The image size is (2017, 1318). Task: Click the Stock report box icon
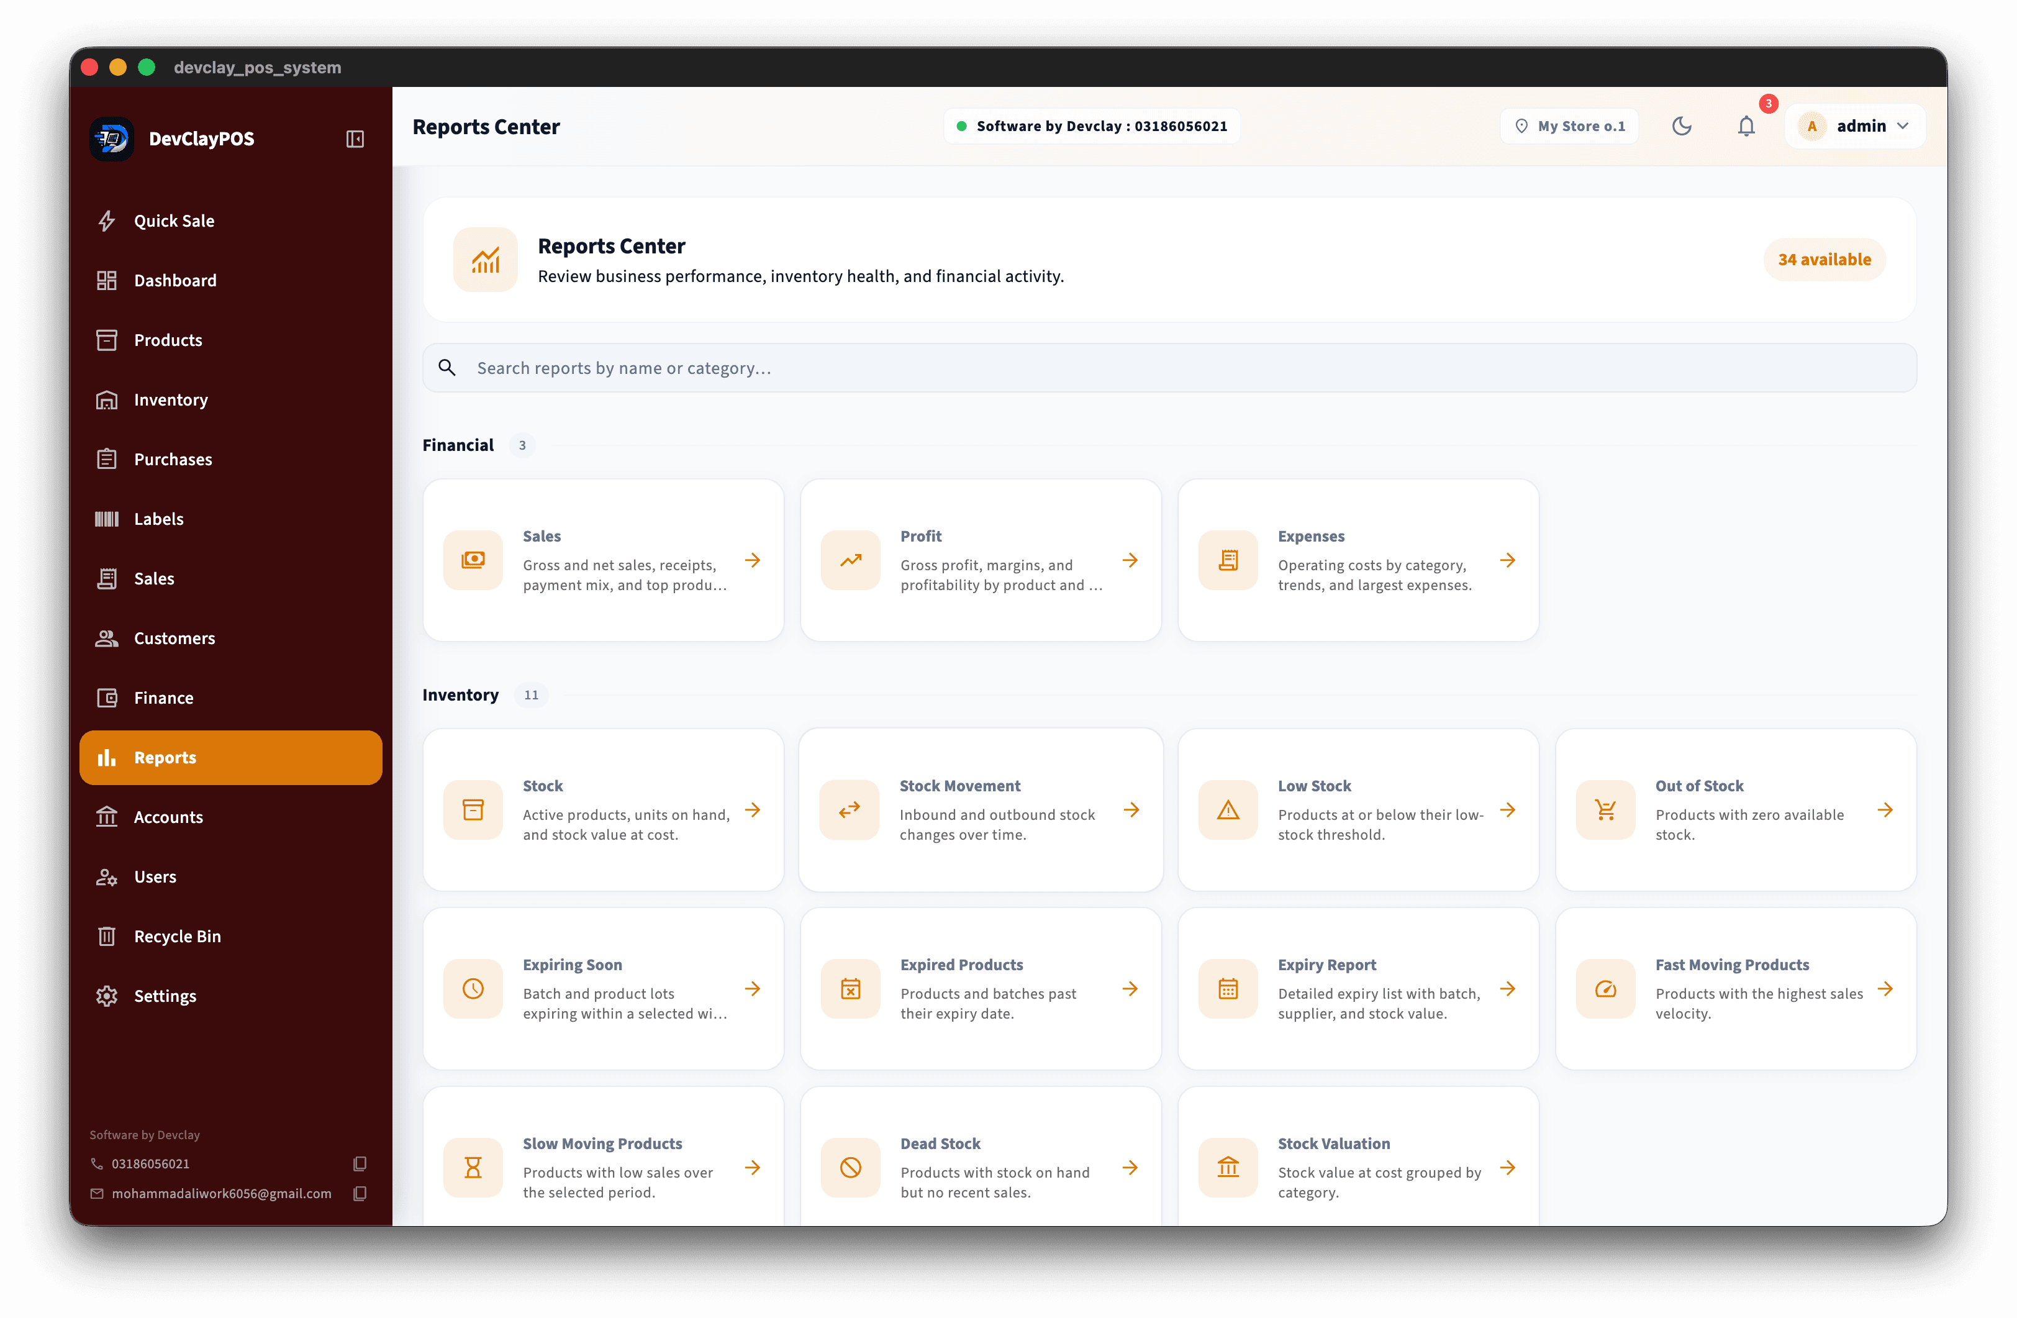click(x=473, y=809)
